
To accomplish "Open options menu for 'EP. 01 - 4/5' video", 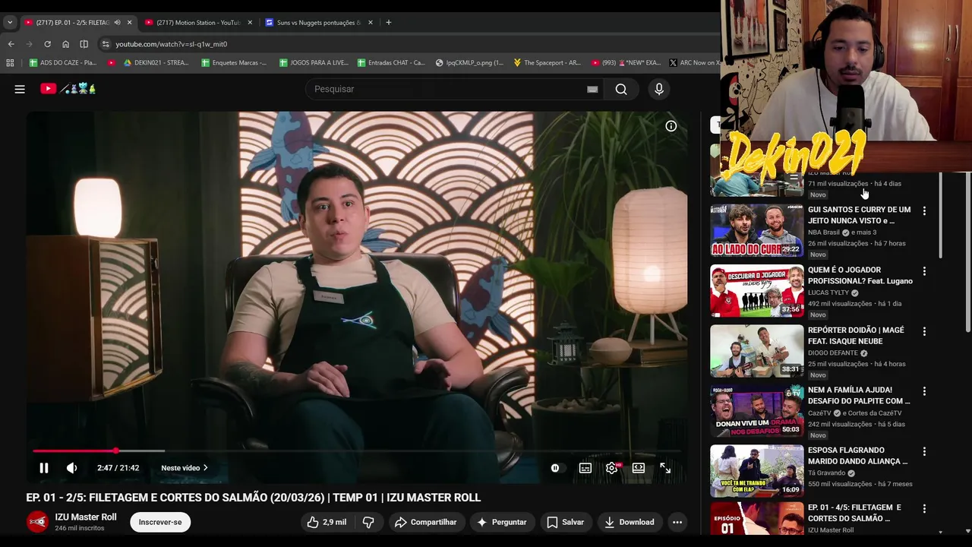I will pos(924,508).
